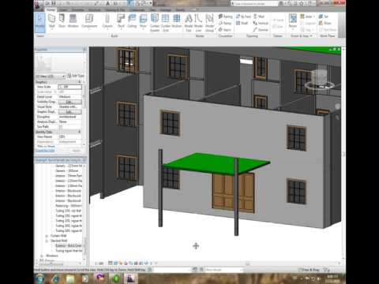Screen dimensions: 379x284
Task: Expand the Windows tree node
Action: [42, 256]
